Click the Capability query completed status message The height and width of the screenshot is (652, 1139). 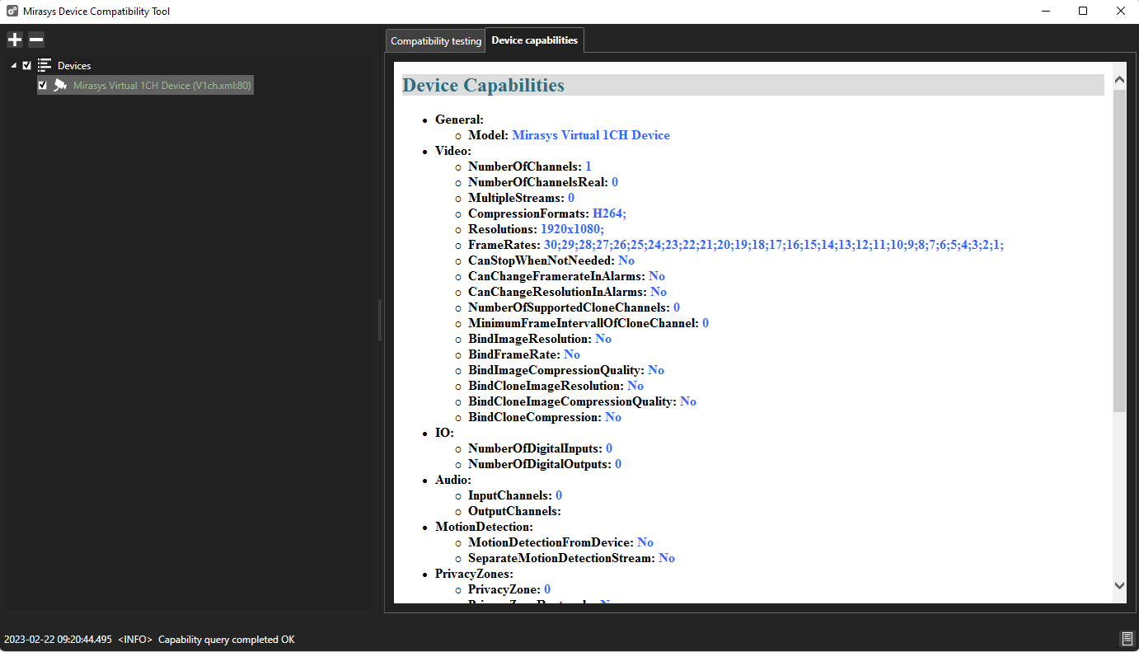[x=226, y=640]
